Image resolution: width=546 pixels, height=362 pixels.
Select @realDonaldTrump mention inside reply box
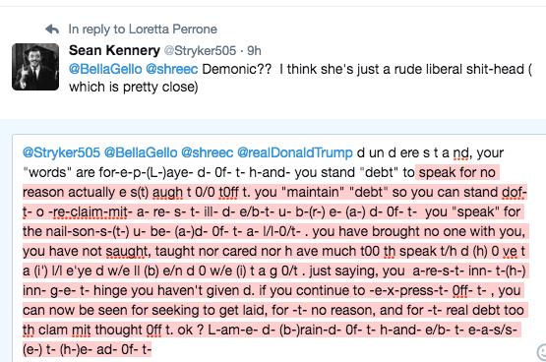(x=294, y=152)
